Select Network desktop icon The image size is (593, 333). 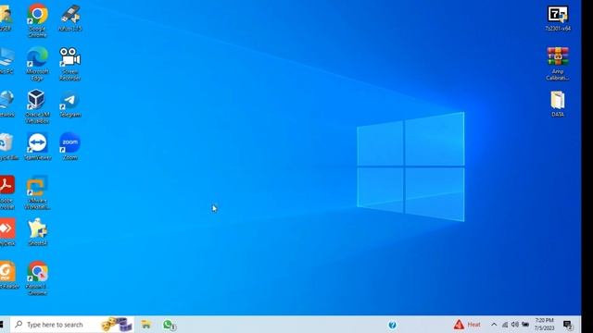(x=6, y=104)
